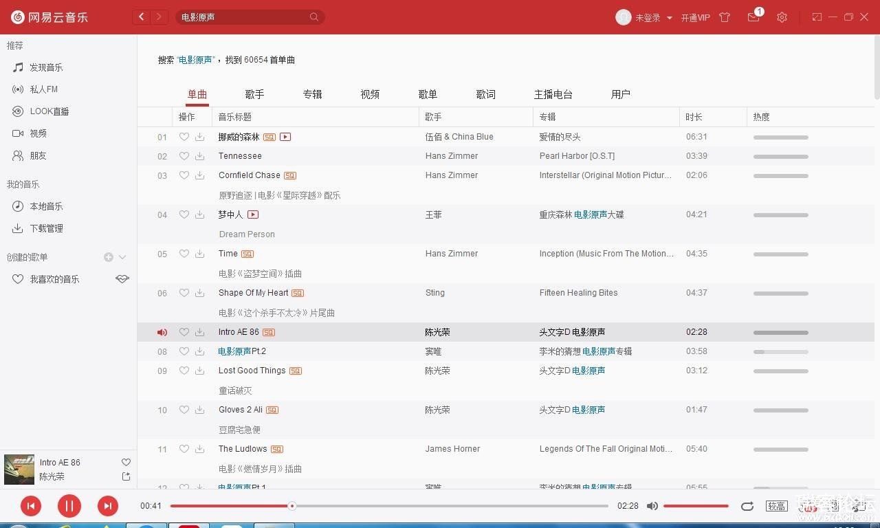The width and height of the screenshot is (880, 528).
Task: Switch to 主播电台 tab
Action: (553, 94)
